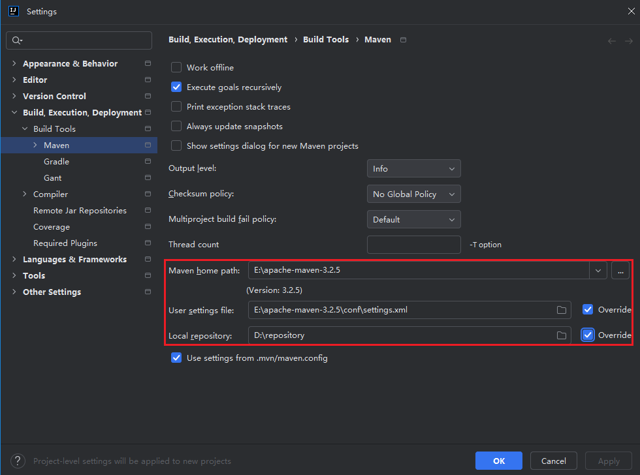Click the Local repository path field
Viewport: 640px width, 475px height.
[x=409, y=335]
